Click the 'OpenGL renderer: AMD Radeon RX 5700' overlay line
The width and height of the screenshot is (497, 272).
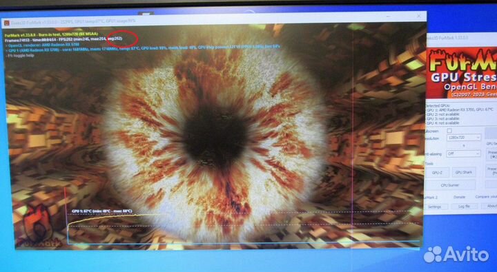click(43, 45)
